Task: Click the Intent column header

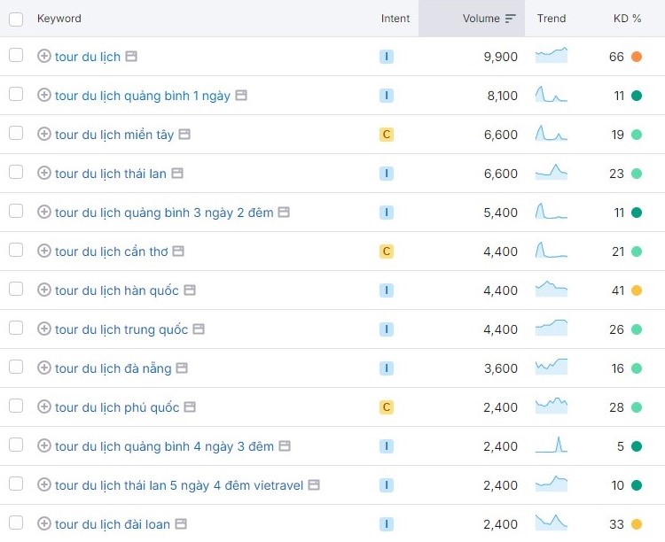Action: point(395,18)
